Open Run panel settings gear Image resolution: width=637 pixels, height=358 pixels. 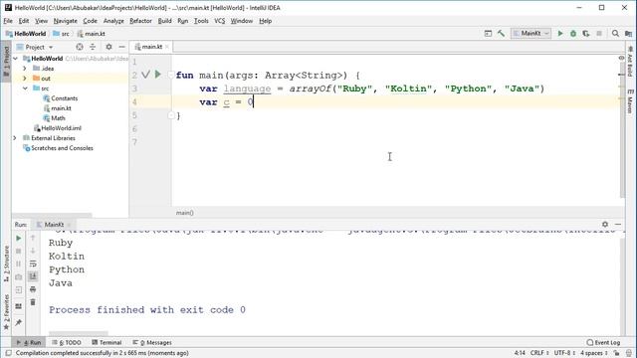coord(605,224)
